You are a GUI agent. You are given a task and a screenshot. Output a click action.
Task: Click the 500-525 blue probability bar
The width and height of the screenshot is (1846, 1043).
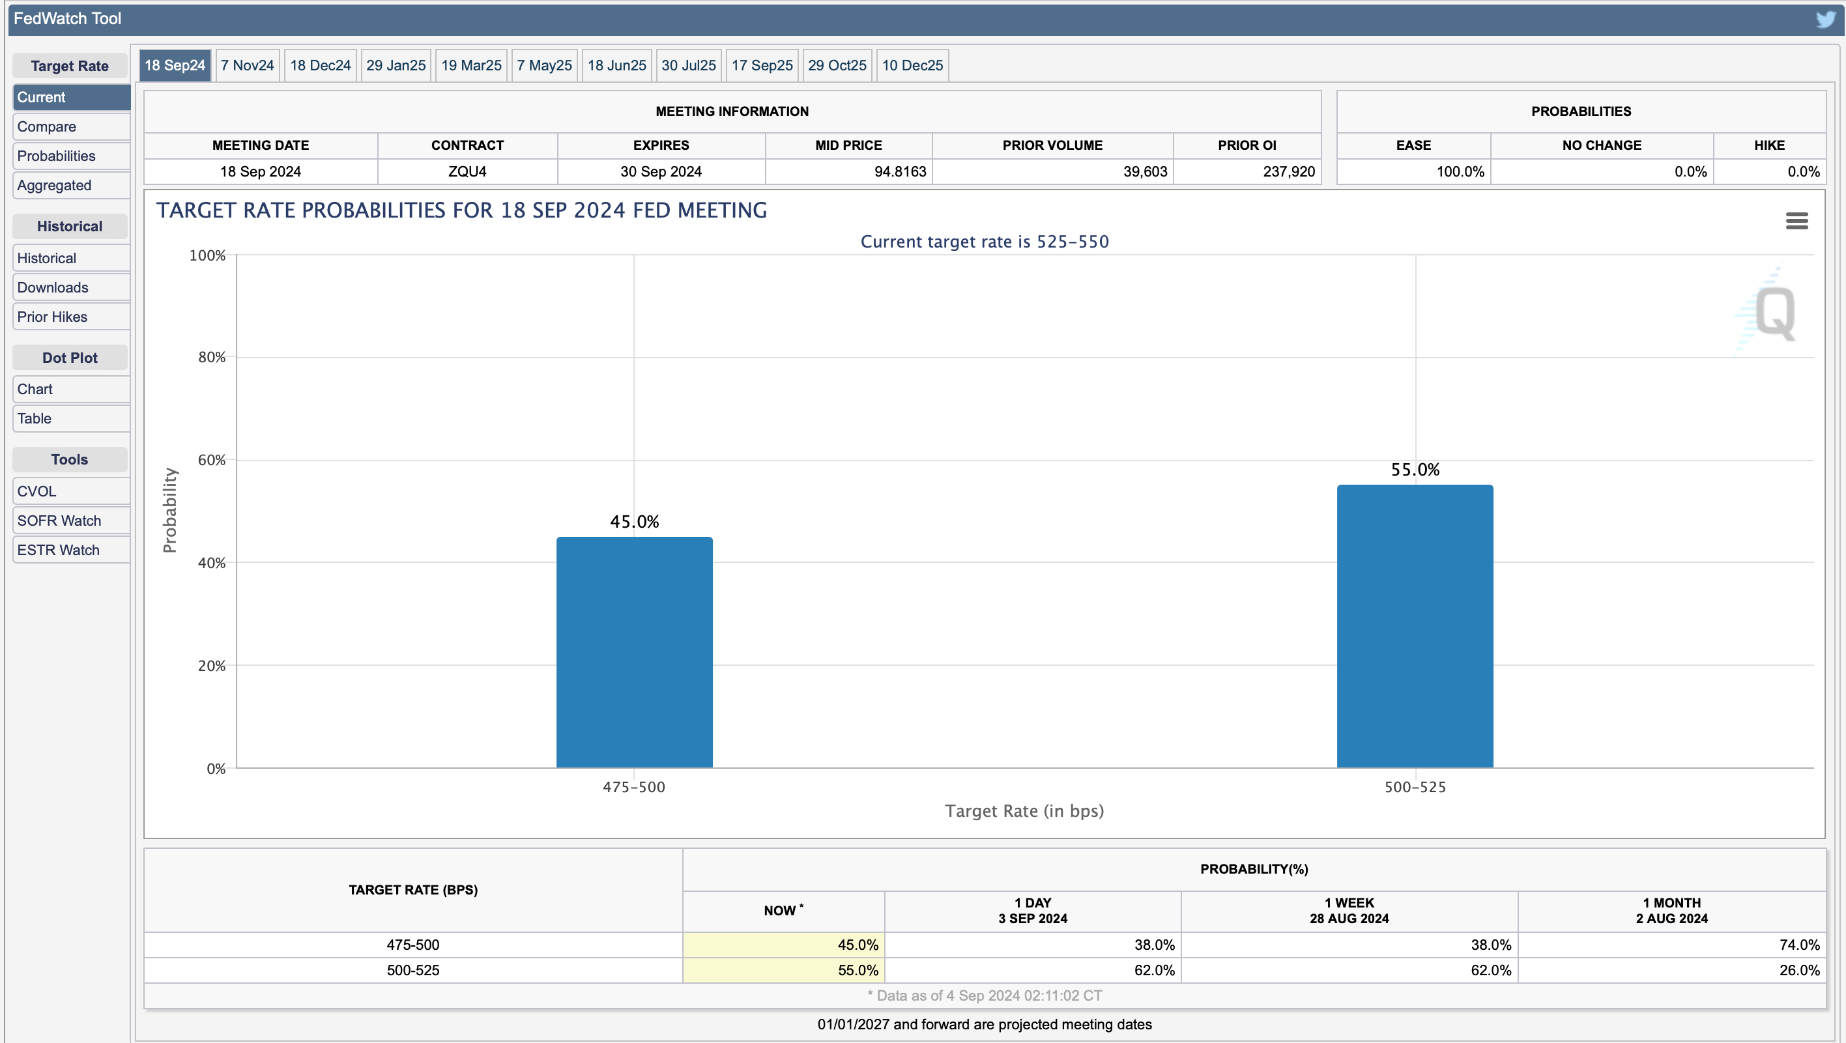pos(1415,627)
